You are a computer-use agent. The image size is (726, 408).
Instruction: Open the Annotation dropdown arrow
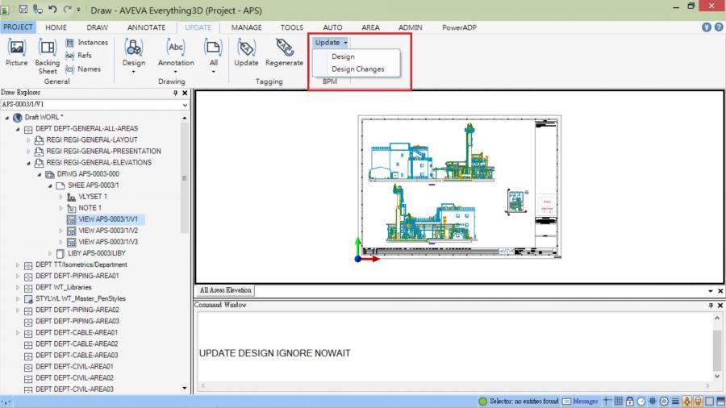point(176,72)
